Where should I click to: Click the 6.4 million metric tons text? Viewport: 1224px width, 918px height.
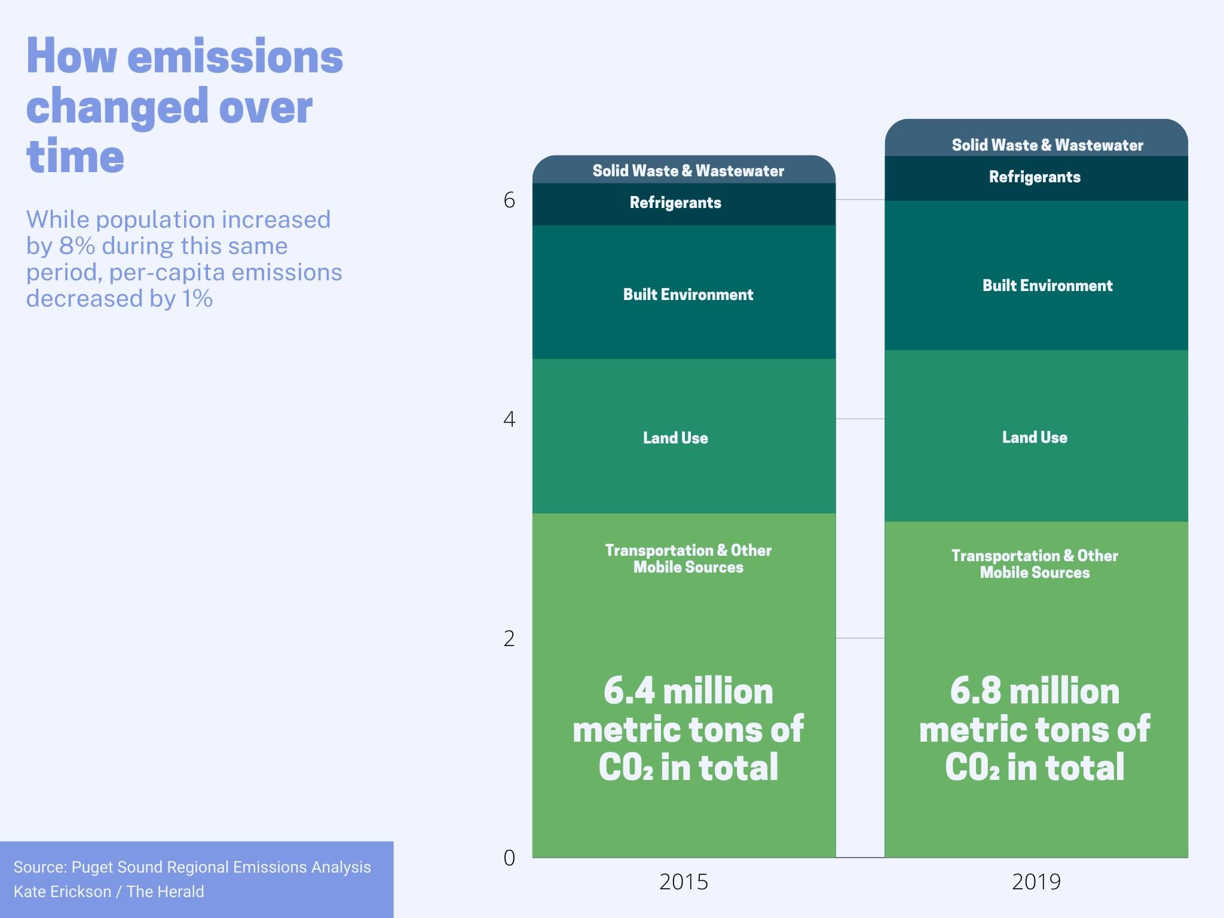688,729
